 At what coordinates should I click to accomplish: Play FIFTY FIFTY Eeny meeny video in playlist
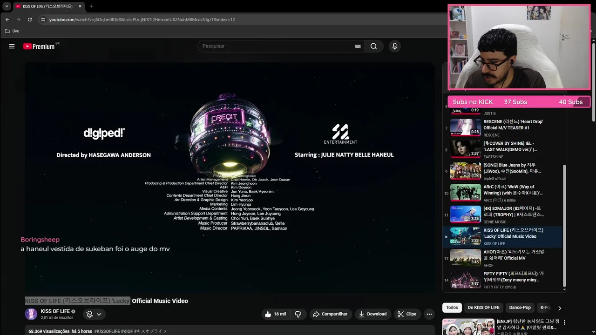pos(503,280)
